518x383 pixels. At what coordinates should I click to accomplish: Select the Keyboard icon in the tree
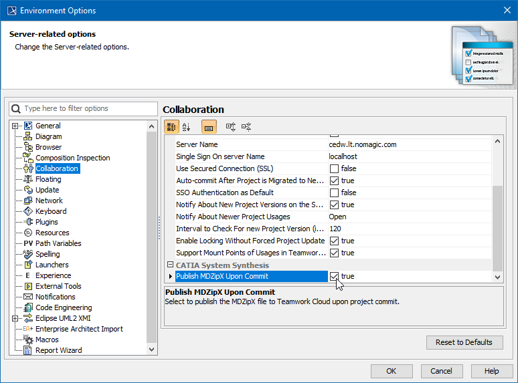[x=28, y=211]
